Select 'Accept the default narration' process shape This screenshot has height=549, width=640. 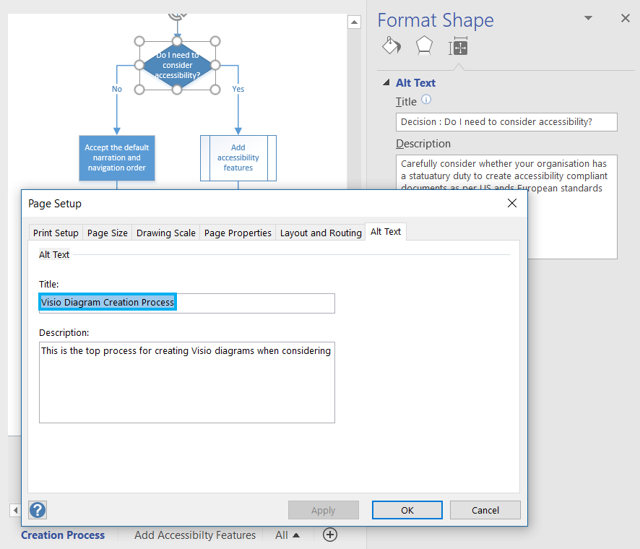click(117, 158)
